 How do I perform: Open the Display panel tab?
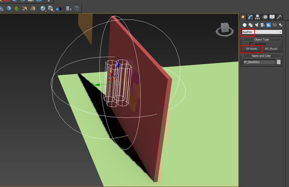coord(272,17)
